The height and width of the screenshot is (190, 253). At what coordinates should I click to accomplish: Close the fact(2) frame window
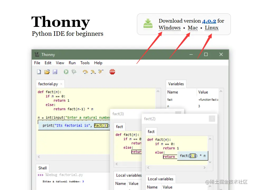(x=212, y=119)
